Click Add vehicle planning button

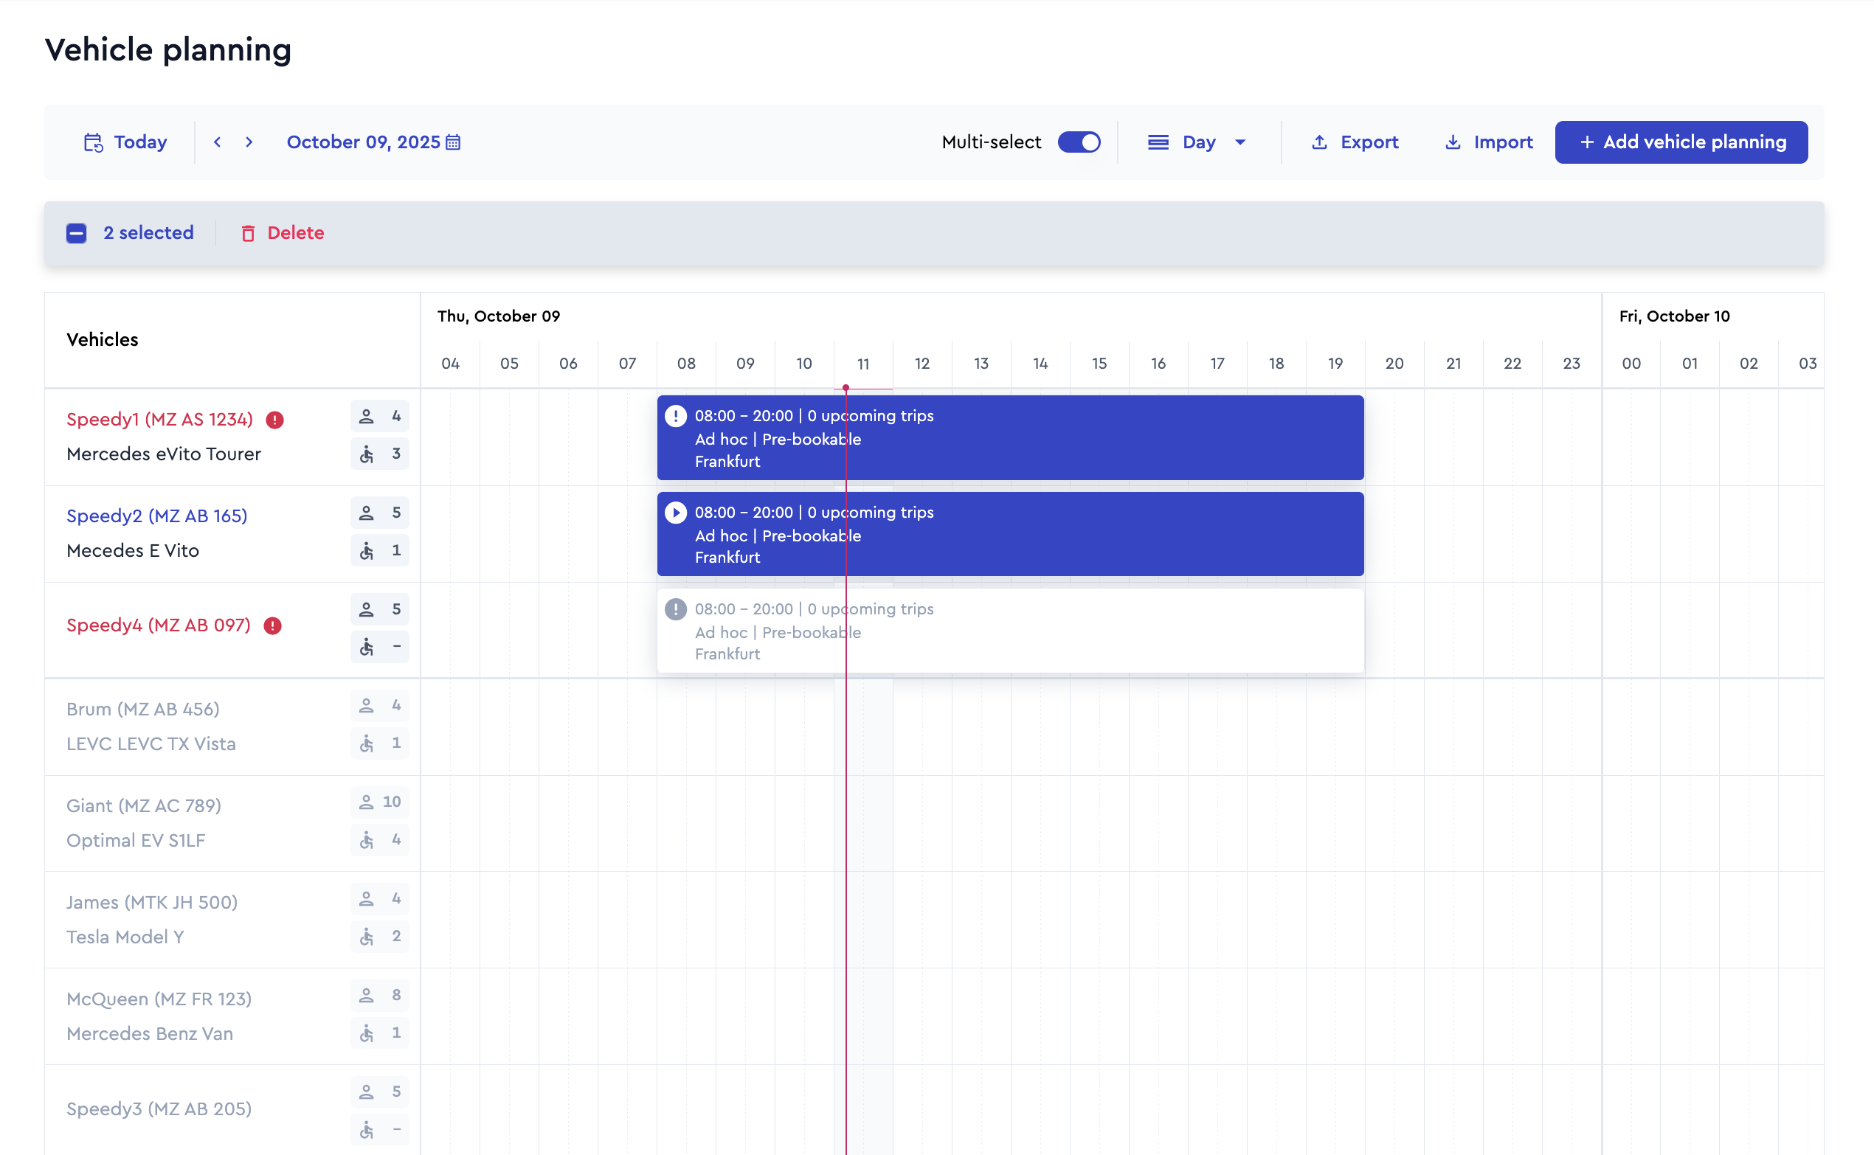(1681, 142)
